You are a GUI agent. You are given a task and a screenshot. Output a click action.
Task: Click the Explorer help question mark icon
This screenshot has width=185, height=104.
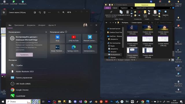[173, 8]
